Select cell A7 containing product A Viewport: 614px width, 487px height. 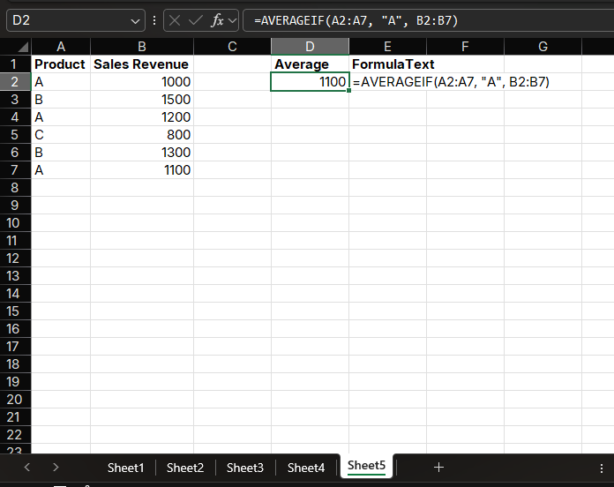(x=61, y=170)
